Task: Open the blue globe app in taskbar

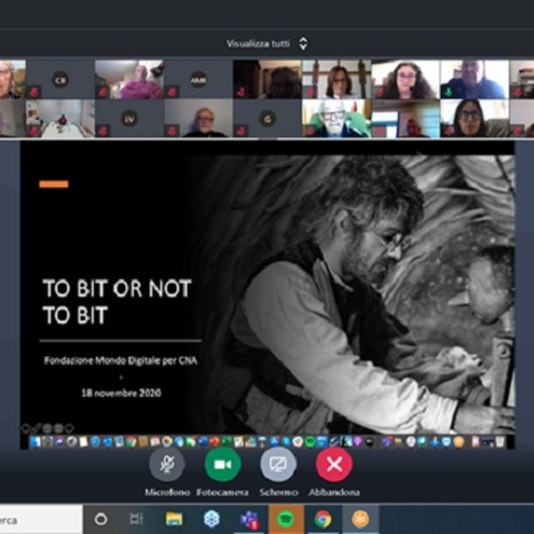Action: point(212,519)
